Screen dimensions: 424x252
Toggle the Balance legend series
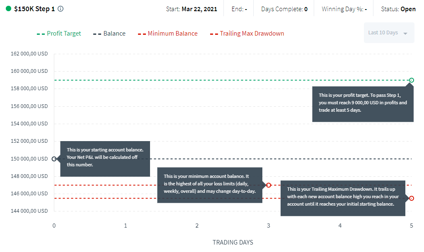109,34
